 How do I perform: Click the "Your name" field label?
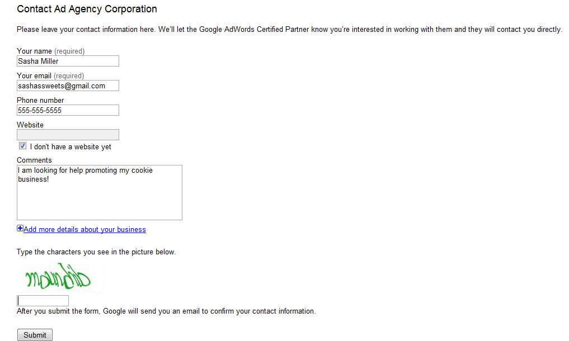pyautogui.click(x=34, y=51)
